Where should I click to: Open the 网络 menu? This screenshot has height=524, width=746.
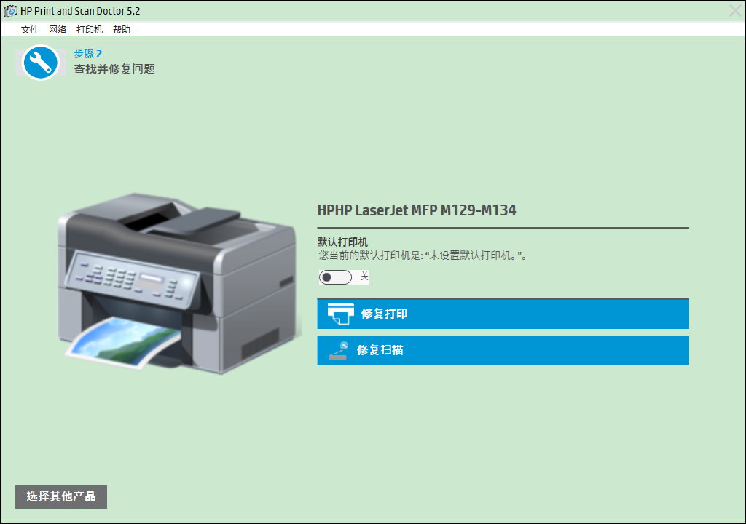pyautogui.click(x=58, y=30)
